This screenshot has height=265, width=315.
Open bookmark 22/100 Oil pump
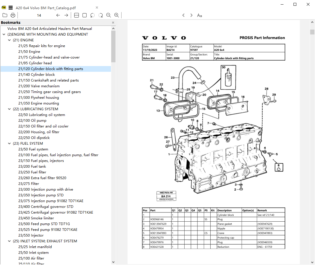click(32, 121)
